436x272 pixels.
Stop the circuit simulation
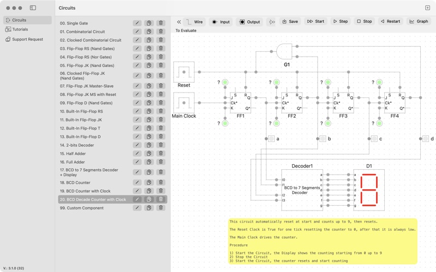tap(364, 21)
